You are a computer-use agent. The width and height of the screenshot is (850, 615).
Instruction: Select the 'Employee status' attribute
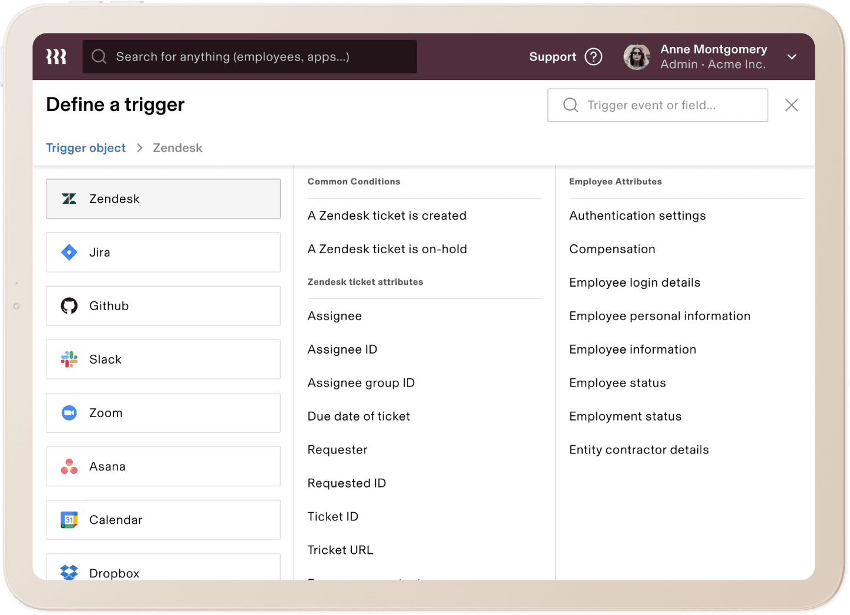pos(617,382)
